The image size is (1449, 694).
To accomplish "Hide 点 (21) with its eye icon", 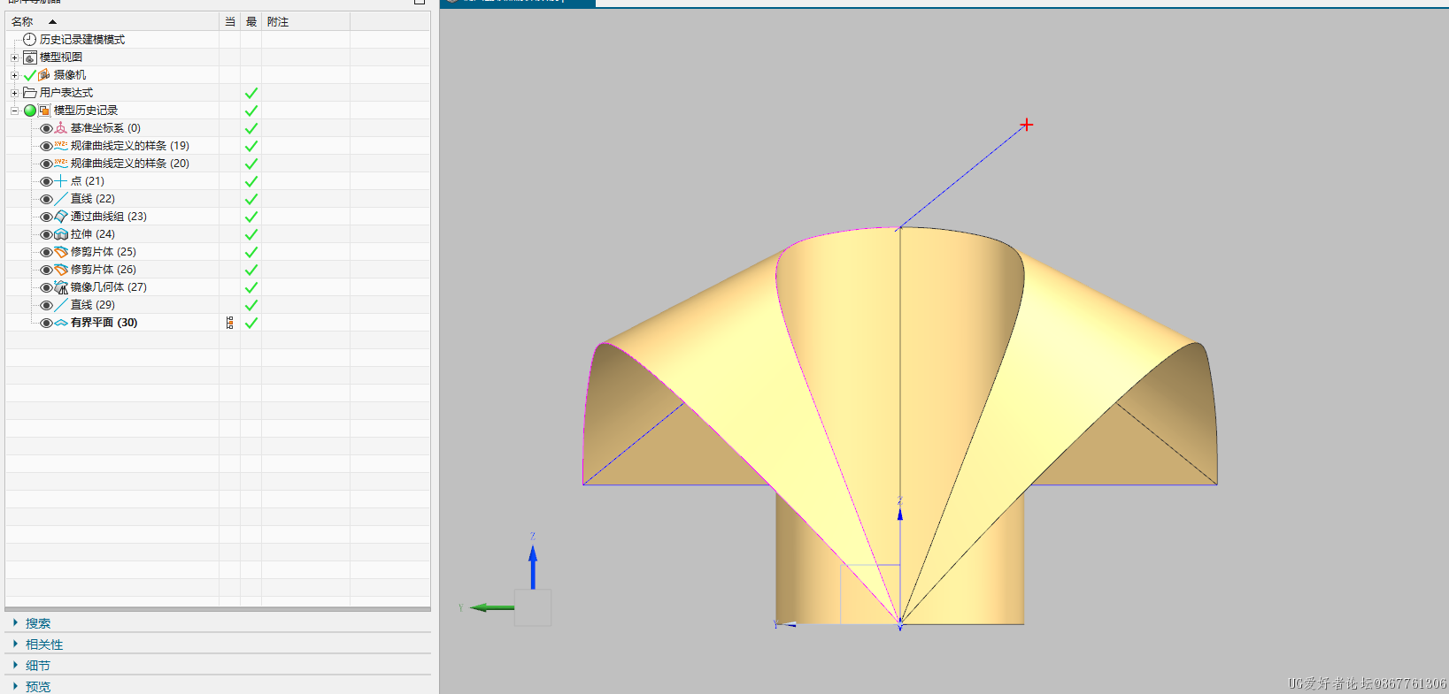I will (x=46, y=181).
